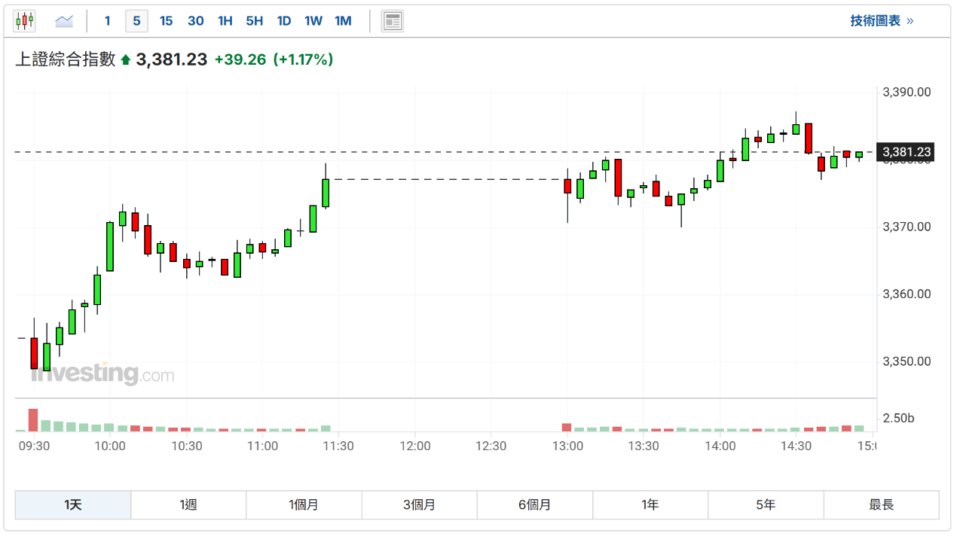Image resolution: width=957 pixels, height=536 pixels.
Task: Set interval to 1 minute
Action: [x=107, y=21]
